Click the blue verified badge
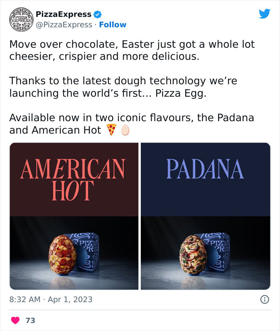 (x=97, y=14)
